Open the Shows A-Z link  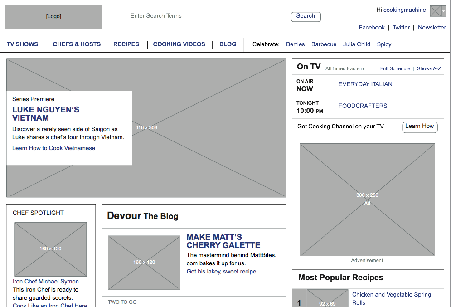point(429,68)
